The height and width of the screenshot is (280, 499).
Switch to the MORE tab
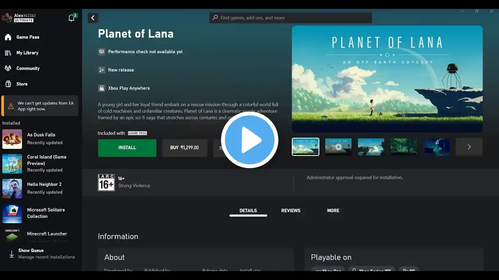(x=333, y=211)
